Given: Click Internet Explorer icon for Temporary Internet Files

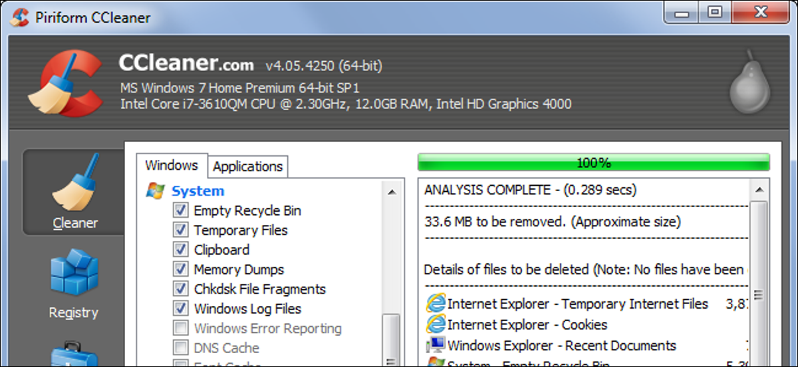Looking at the screenshot, I should coord(436,304).
